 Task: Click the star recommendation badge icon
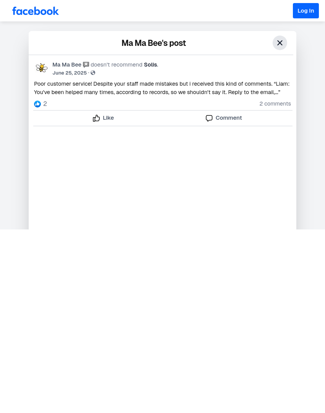click(86, 65)
